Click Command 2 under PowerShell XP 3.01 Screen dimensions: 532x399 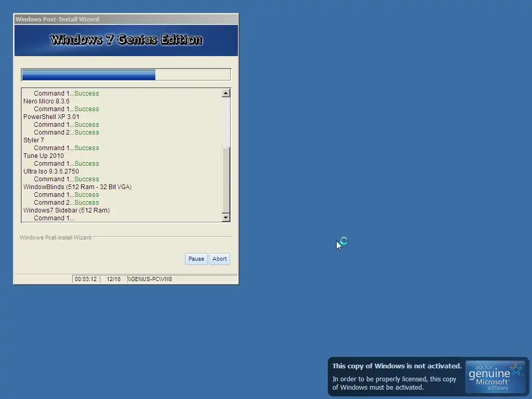66,132
